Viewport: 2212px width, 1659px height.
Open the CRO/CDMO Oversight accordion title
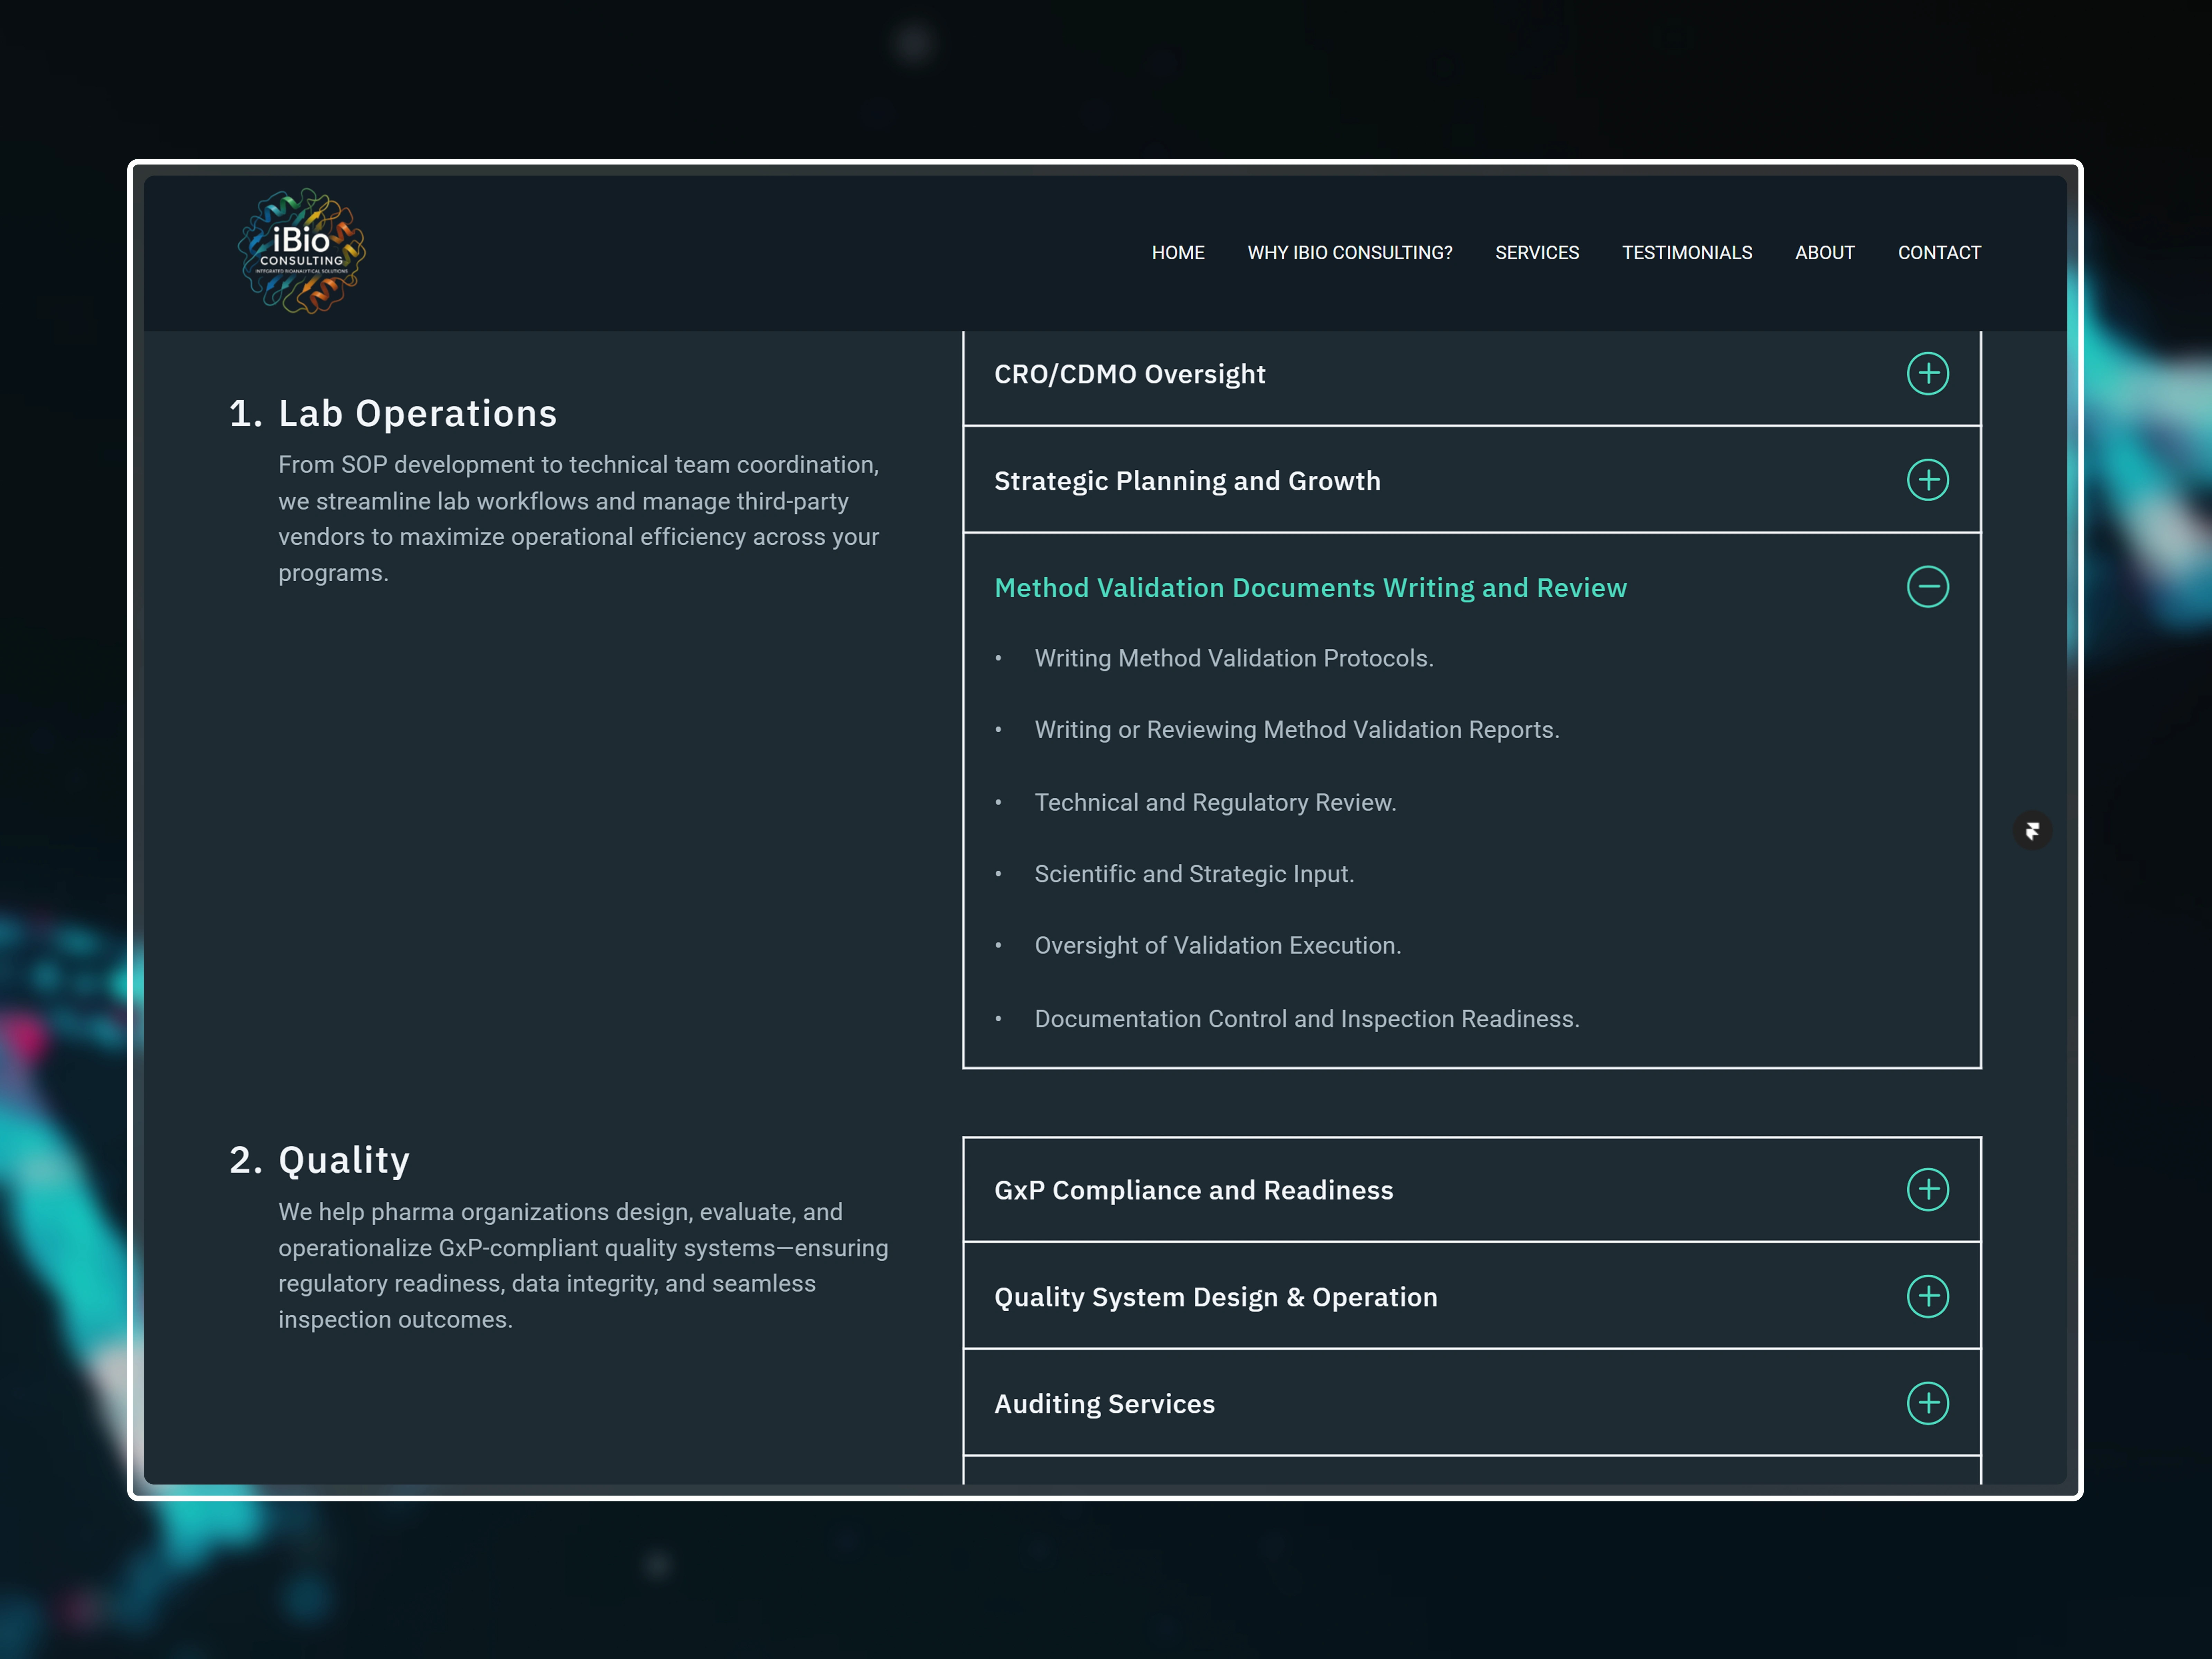1129,374
